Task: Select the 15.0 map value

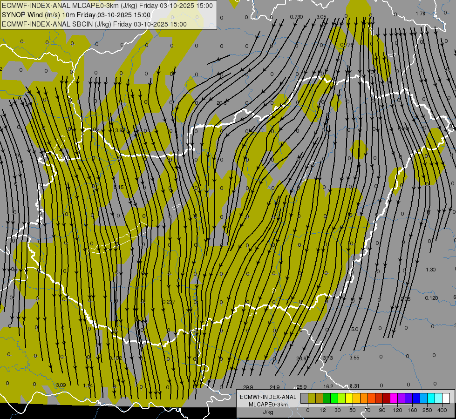Action: point(354,329)
